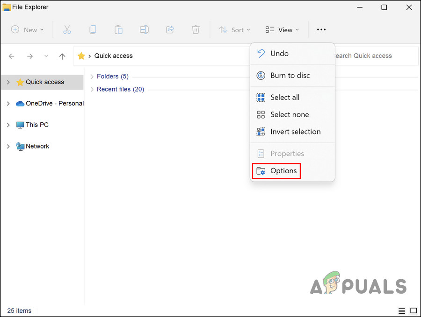This screenshot has height=317, width=421.
Task: Close the File Explorer window
Action: point(409,7)
